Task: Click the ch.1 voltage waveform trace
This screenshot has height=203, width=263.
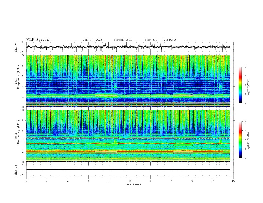Action: (128, 47)
